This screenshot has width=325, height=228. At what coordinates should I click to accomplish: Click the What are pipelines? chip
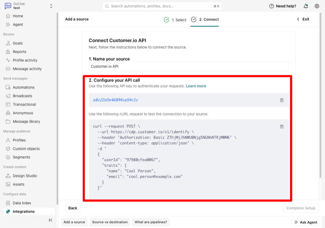tap(151, 222)
